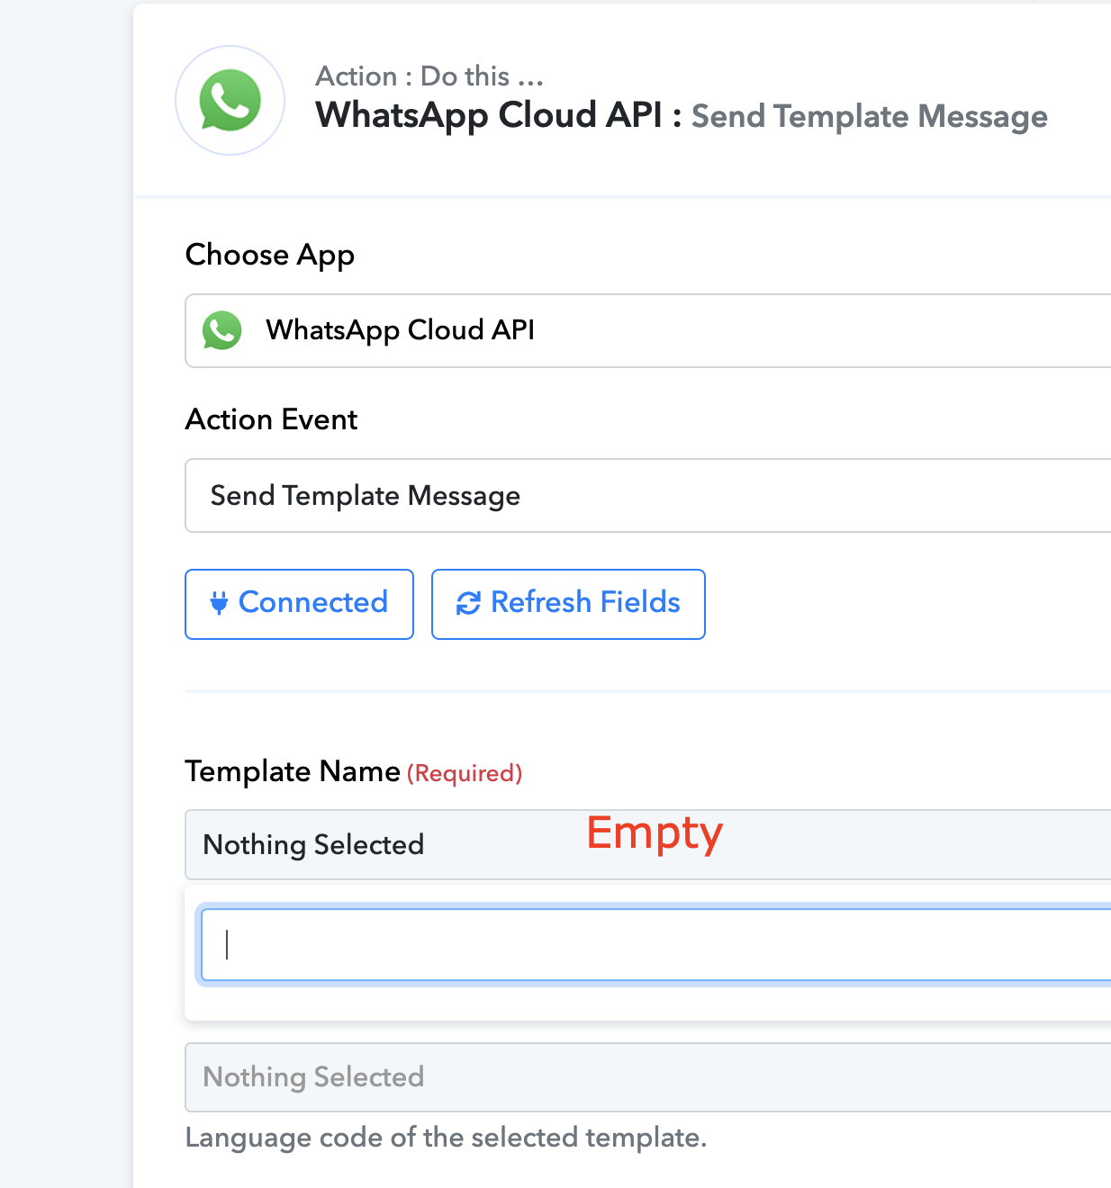Collapse the Template Name Nothing Selected dropdown
The image size is (1111, 1188).
pos(648,844)
